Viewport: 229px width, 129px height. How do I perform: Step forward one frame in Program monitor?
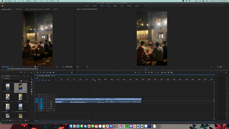pos(155,73)
